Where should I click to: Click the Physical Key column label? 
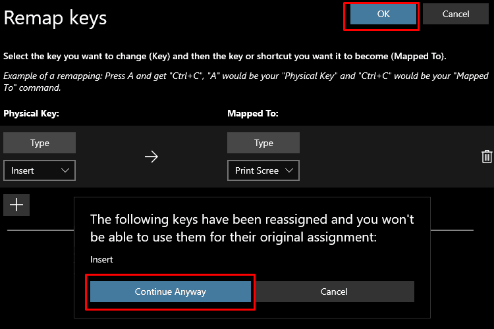click(31, 113)
